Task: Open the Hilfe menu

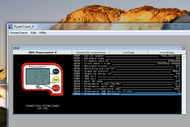Action: point(43,33)
